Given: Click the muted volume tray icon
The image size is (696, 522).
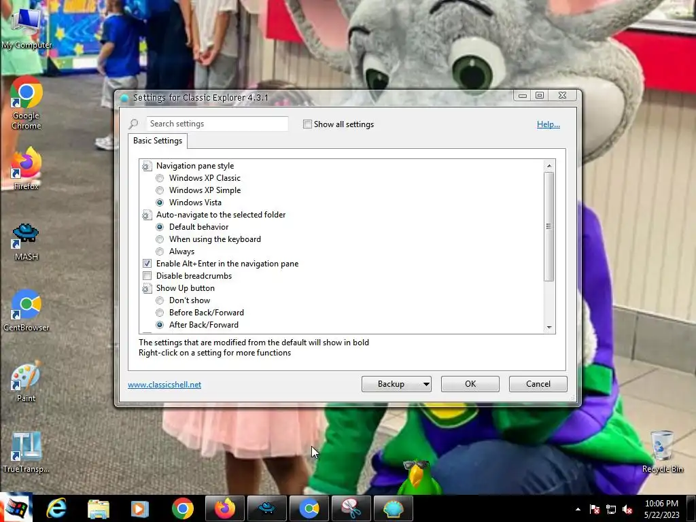Looking at the screenshot, I should 627,510.
